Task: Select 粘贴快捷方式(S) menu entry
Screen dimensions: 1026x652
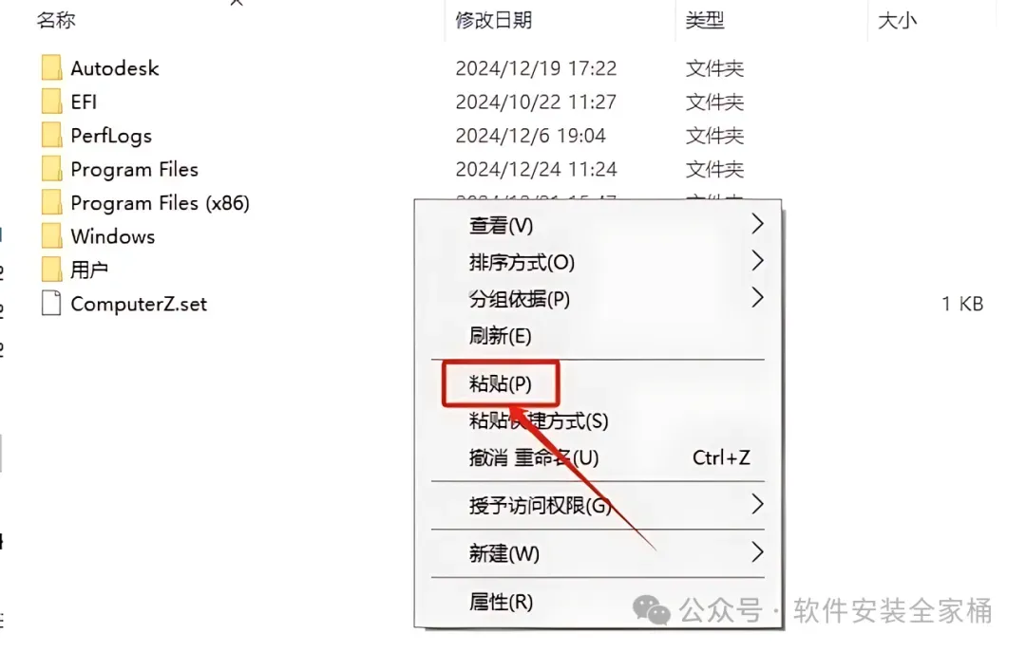Action: click(x=539, y=420)
